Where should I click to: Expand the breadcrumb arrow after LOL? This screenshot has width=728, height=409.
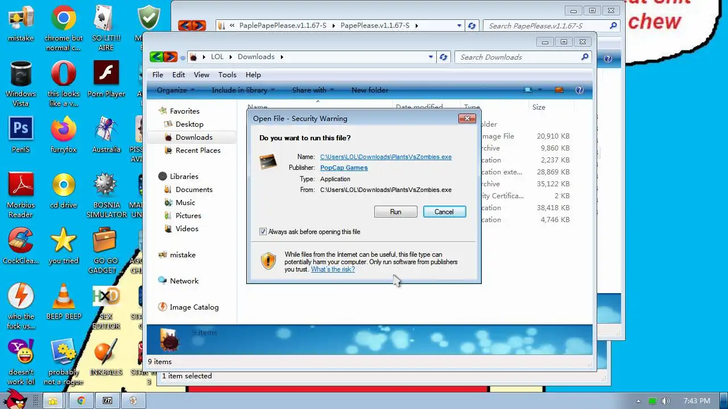231,57
